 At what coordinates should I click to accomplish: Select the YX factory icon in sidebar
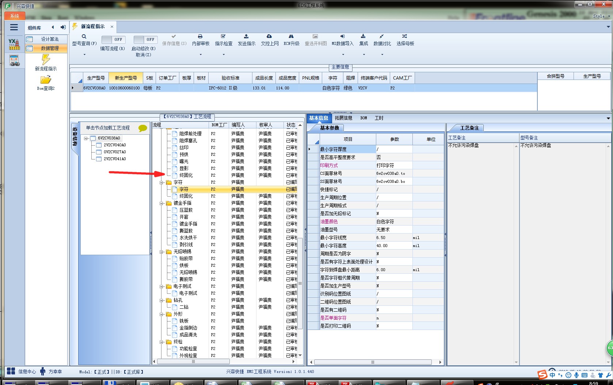14,44
